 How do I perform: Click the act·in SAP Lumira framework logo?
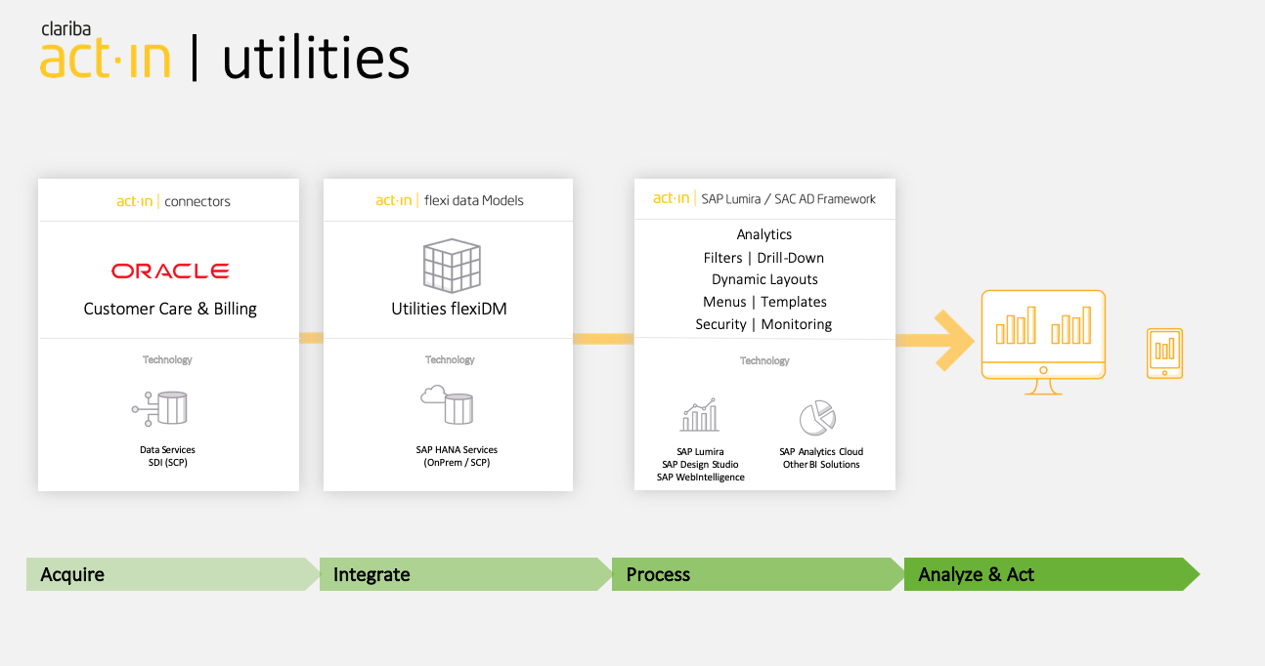coord(672,198)
